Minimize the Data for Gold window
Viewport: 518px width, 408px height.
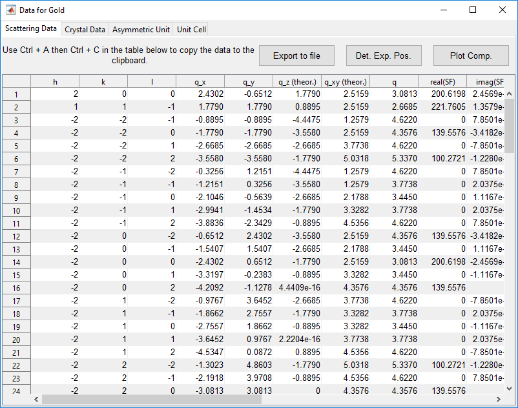tap(443, 10)
